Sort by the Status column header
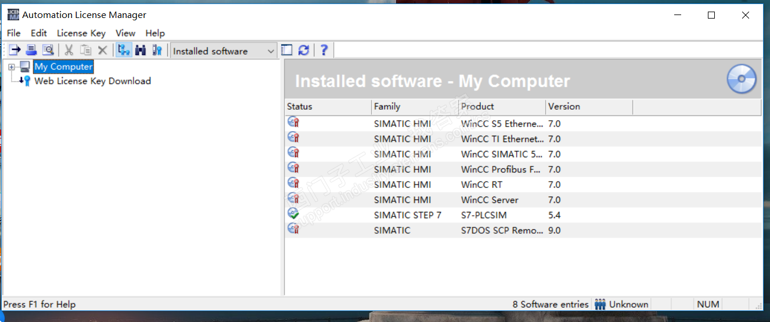770x322 pixels. click(x=328, y=107)
